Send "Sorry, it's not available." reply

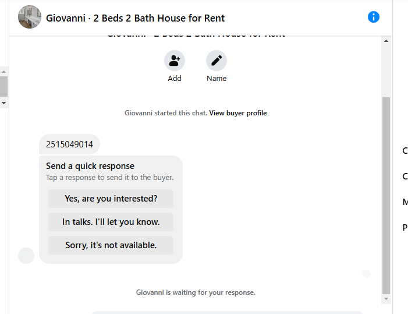[x=111, y=245]
